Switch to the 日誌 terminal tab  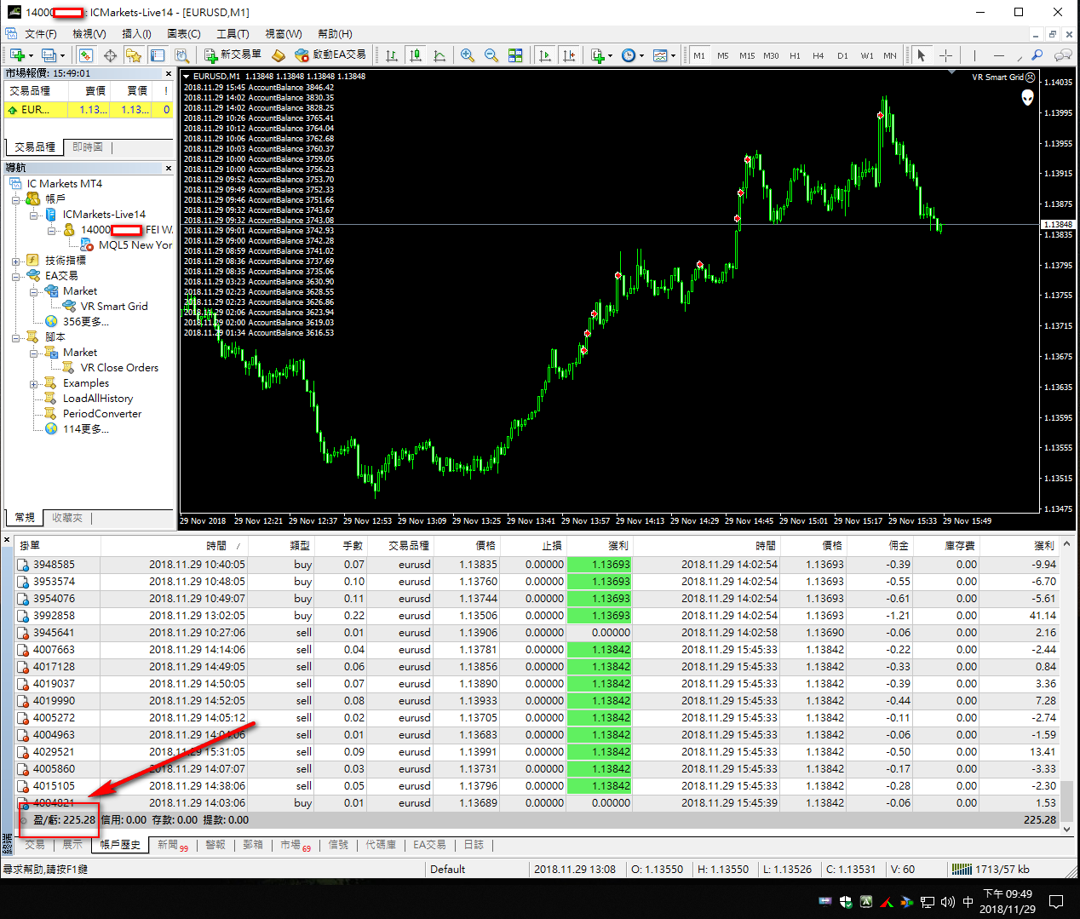(x=474, y=845)
